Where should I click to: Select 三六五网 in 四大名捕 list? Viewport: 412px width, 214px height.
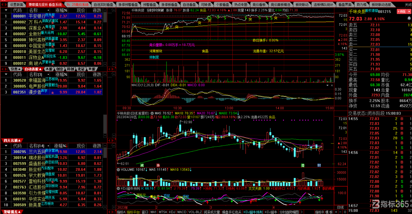(51, 152)
